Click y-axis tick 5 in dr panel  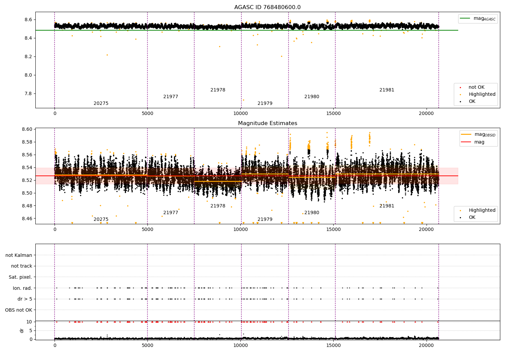click(x=31, y=330)
